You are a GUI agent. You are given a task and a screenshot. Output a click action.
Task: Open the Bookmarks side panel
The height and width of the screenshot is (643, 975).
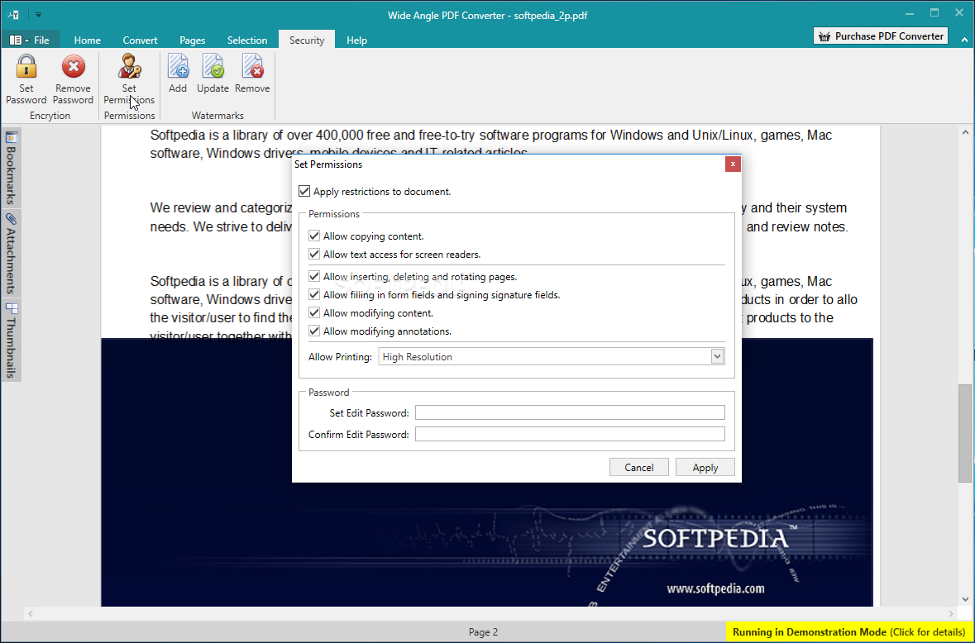point(12,168)
